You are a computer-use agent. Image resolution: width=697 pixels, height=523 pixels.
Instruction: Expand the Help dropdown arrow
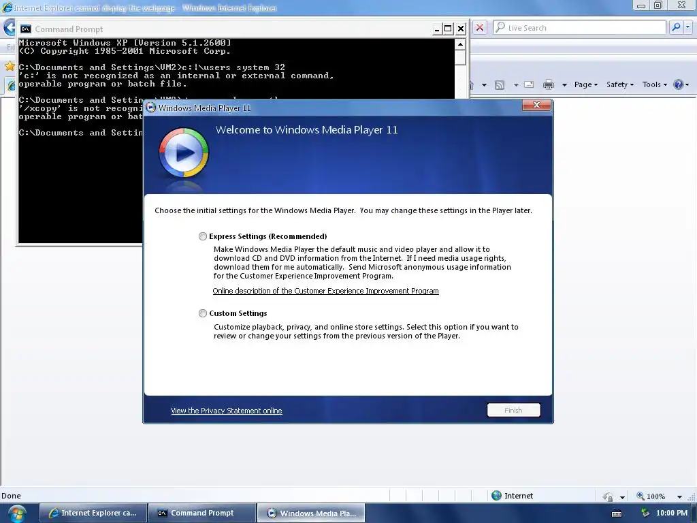[687, 85]
